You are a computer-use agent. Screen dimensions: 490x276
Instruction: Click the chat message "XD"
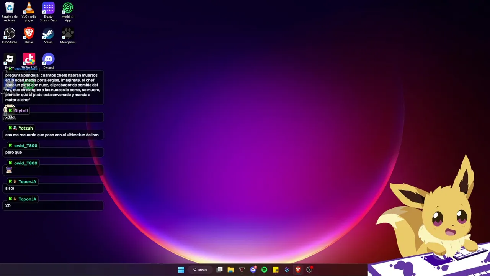pyautogui.click(x=8, y=206)
